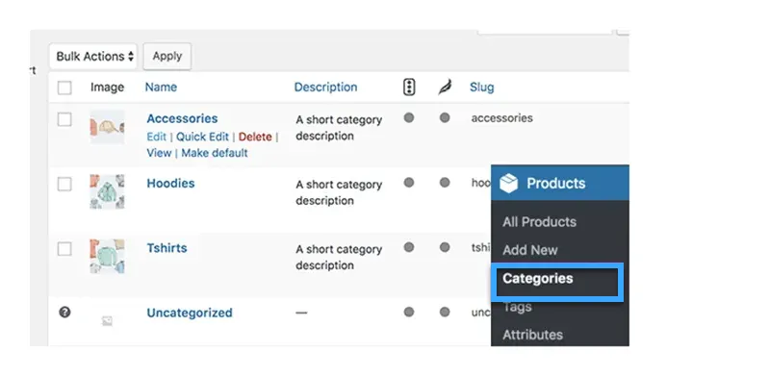Check the Hoodies row checkbox
The height and width of the screenshot is (377, 769).
click(x=64, y=185)
